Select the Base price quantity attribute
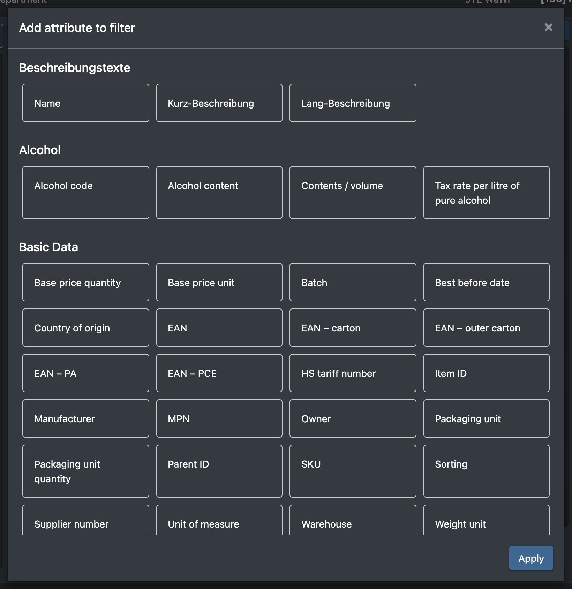 coord(86,282)
